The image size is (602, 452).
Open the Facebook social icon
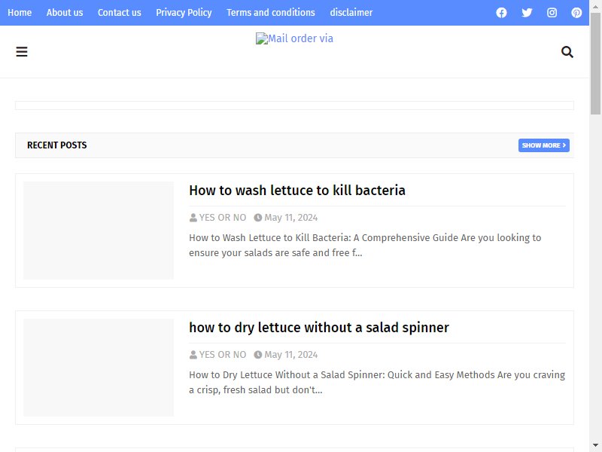[x=501, y=13]
